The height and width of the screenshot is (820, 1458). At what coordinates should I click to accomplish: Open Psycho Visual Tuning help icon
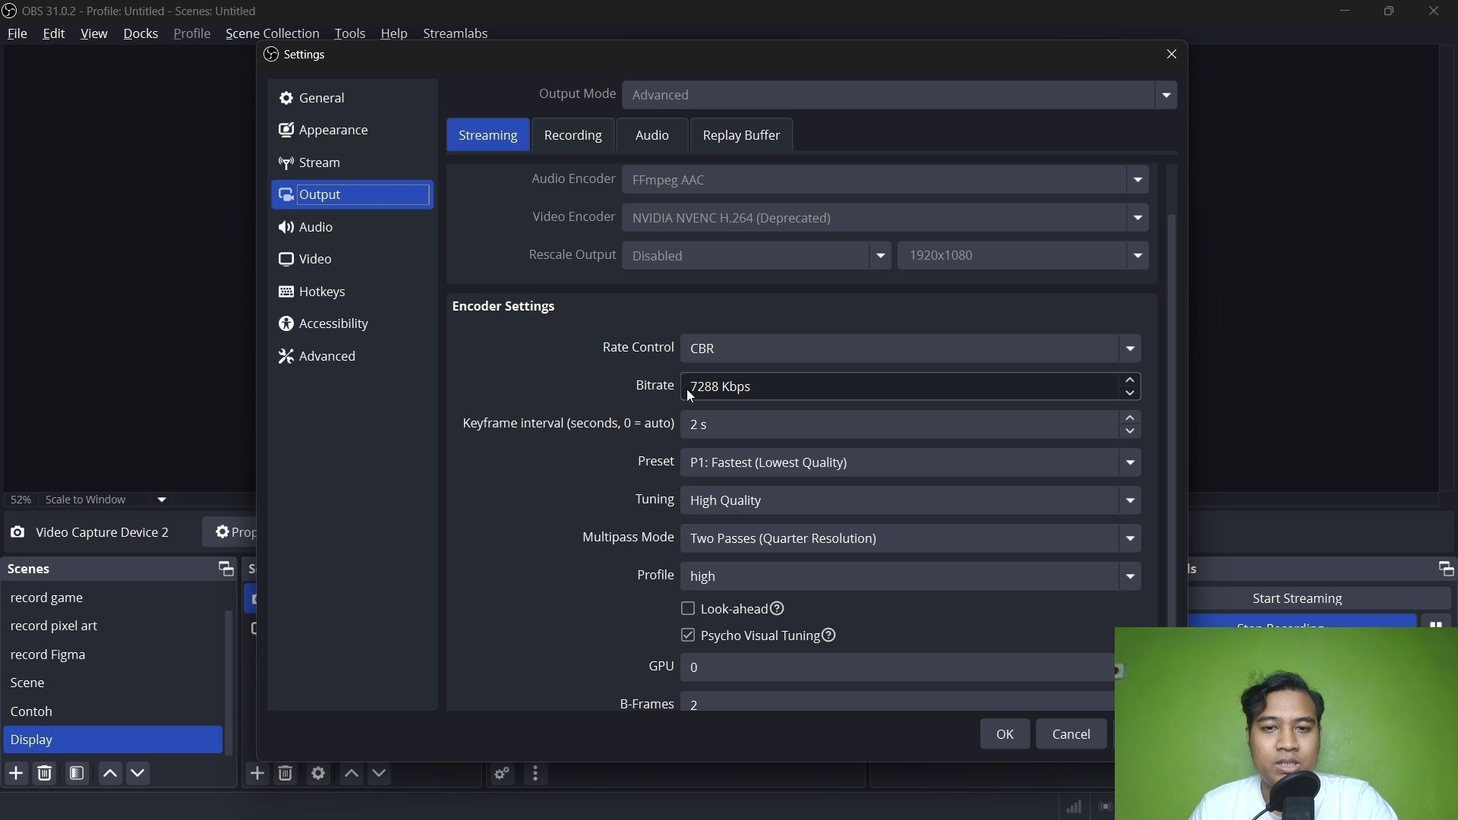click(x=830, y=636)
